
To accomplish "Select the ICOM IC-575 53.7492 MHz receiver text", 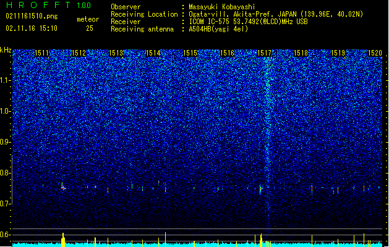I will pos(249,22).
